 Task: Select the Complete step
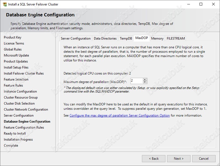tap(11, 146)
